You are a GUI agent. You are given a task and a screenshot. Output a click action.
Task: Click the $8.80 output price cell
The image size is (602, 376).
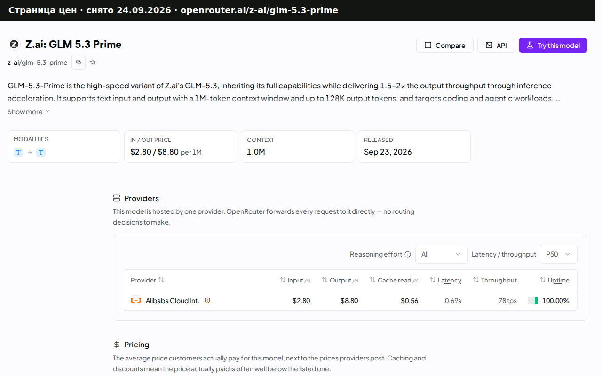[349, 301]
